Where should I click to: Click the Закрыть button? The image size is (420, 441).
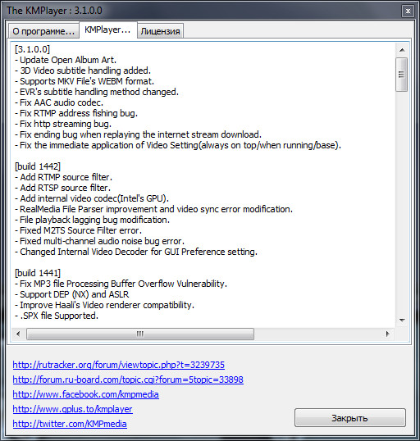tap(350, 418)
